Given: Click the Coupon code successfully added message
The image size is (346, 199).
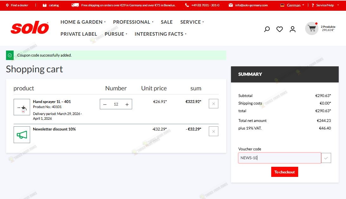Looking at the screenshot, I should pyautogui.click(x=44, y=55).
